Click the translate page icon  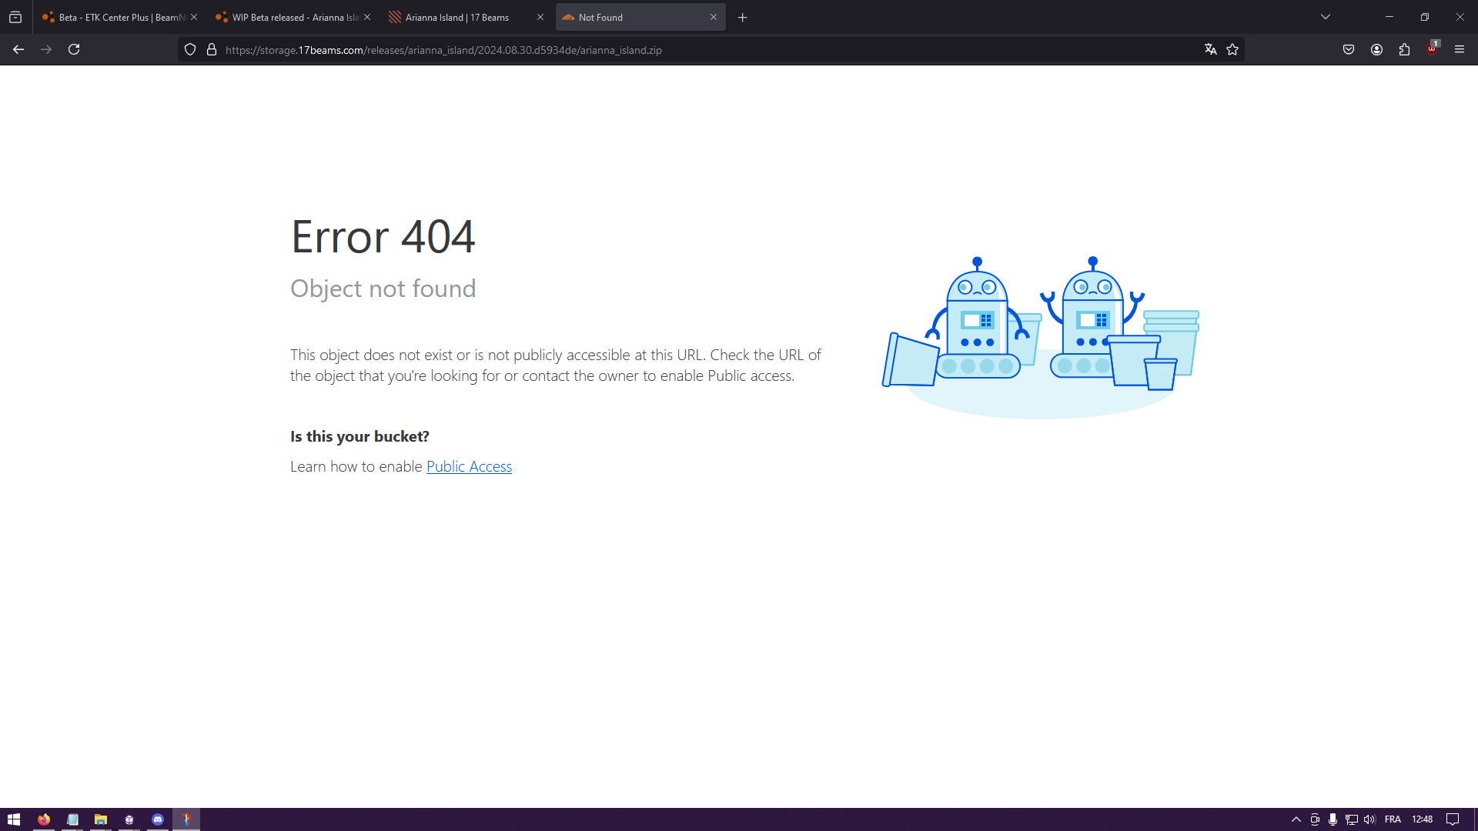pos(1210,49)
